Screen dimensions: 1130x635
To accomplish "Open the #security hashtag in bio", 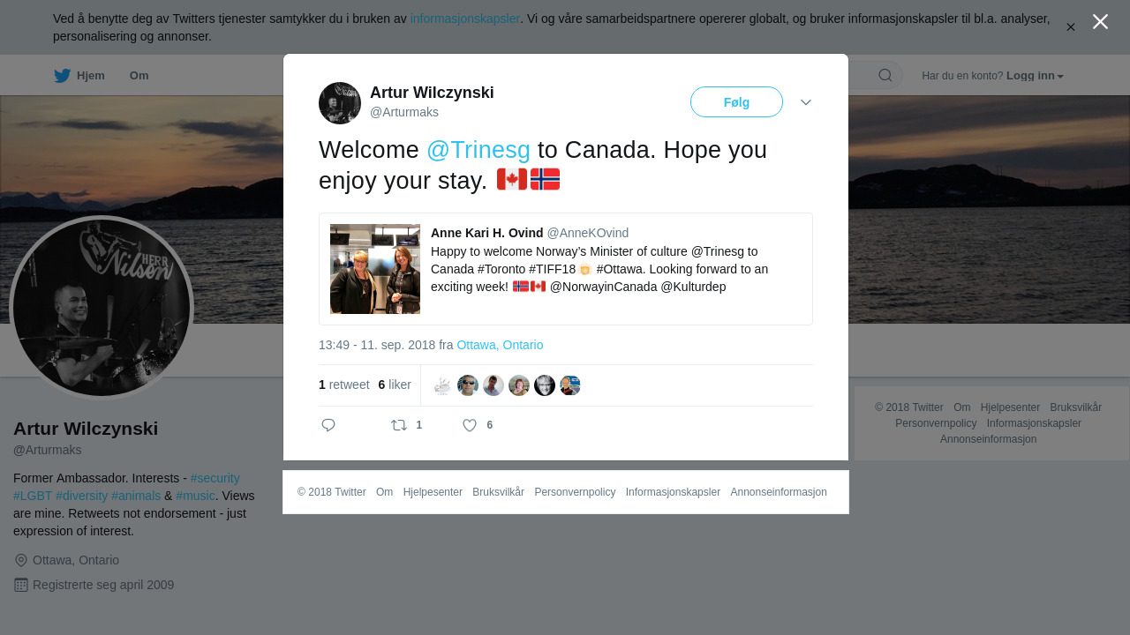I will (215, 478).
